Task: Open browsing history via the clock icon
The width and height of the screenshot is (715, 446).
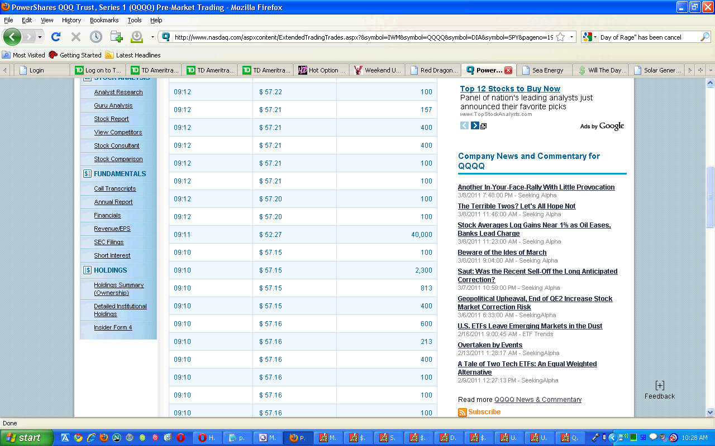Action: click(96, 37)
